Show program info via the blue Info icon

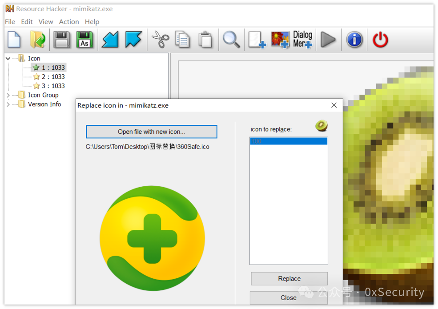[x=354, y=40]
